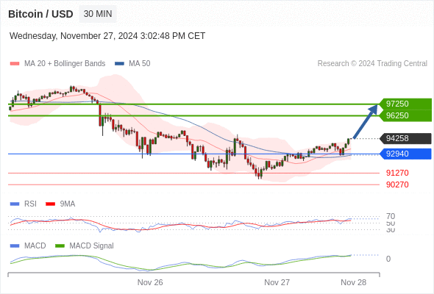Click the MA 20 + Bollinger Bands legend swatch
The height and width of the screenshot is (294, 434).
[x=15, y=64]
